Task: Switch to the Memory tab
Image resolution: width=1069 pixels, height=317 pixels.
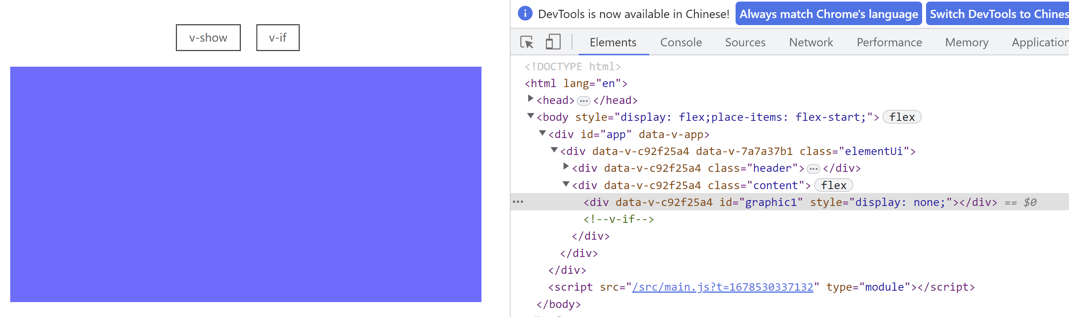Action: pos(966,42)
